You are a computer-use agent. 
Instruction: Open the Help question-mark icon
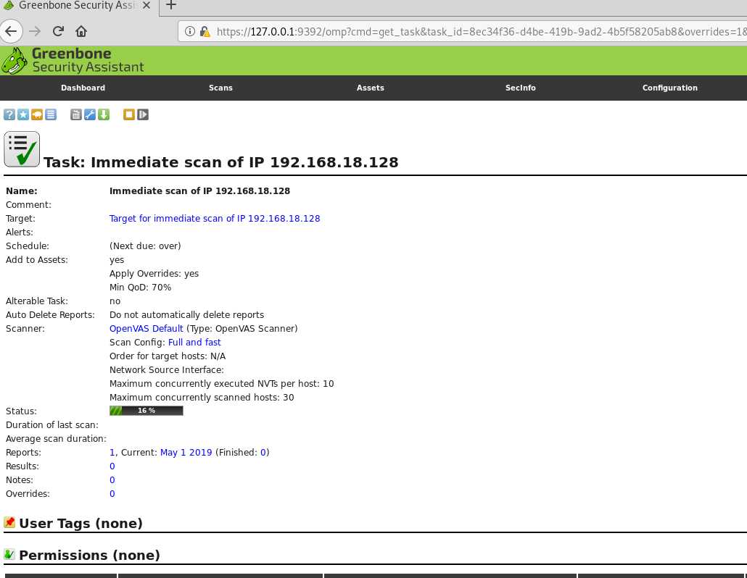point(9,114)
